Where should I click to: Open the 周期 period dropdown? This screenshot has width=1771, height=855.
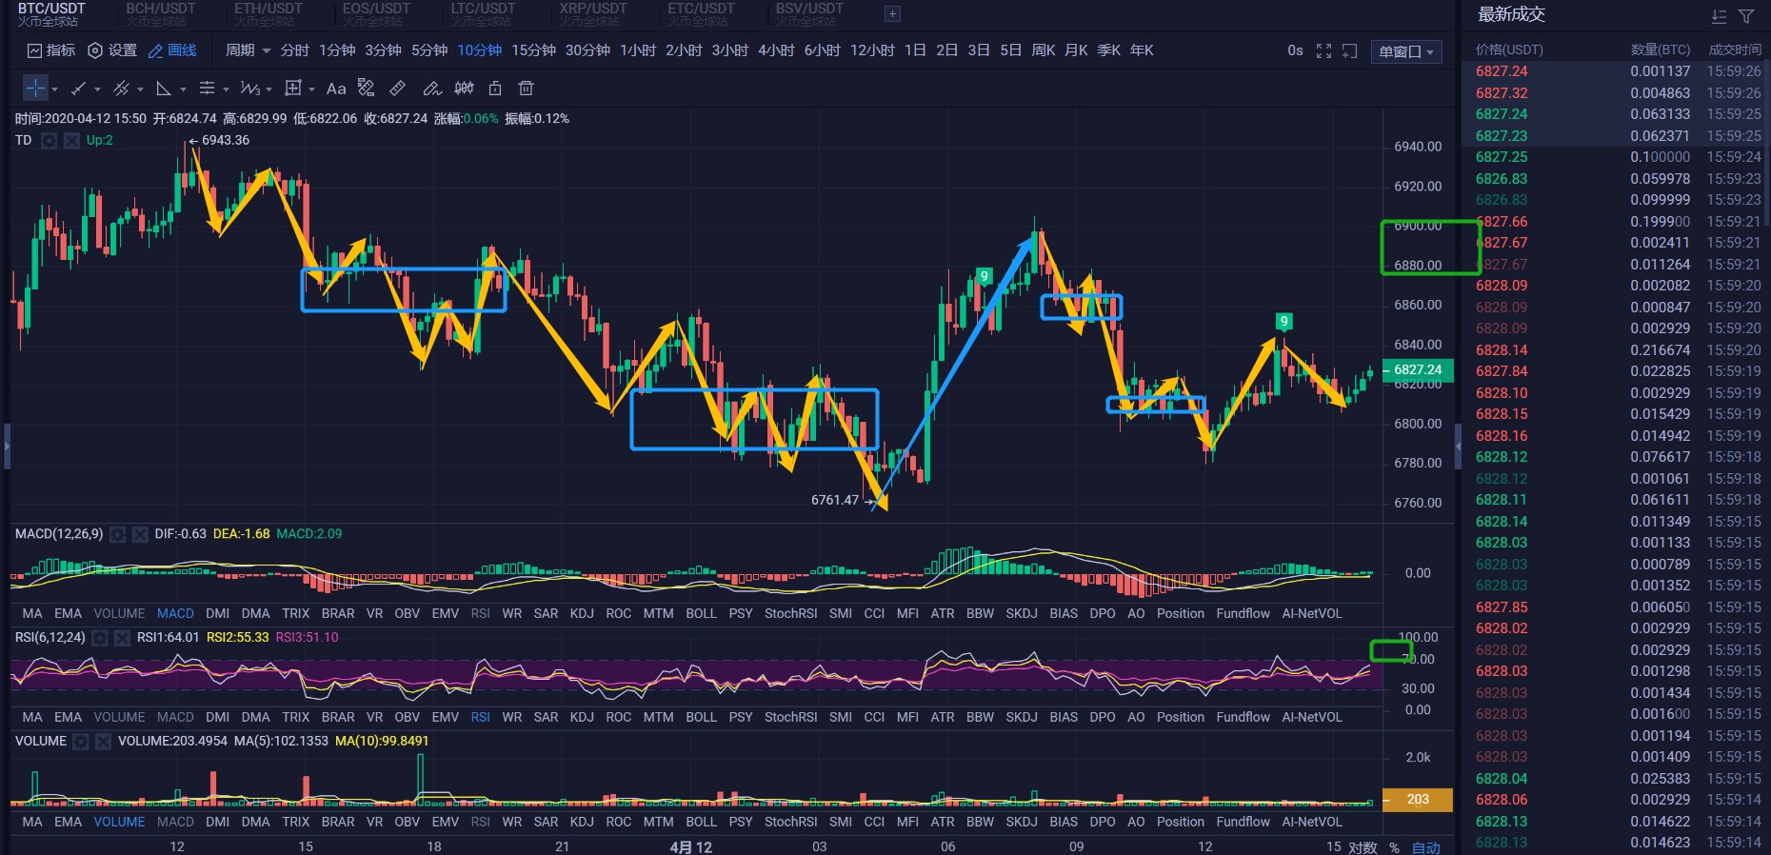point(248,50)
